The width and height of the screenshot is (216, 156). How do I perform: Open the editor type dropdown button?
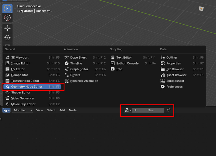6,110
